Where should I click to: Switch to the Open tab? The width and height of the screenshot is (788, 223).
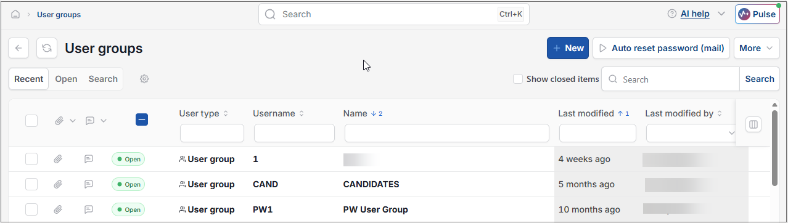66,79
